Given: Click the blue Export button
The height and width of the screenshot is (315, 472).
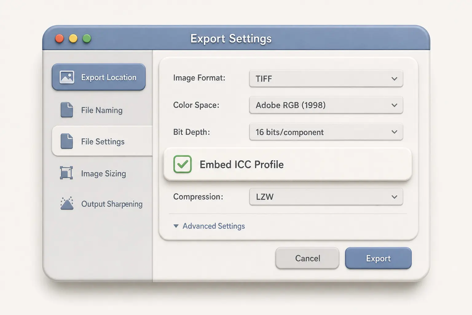Looking at the screenshot, I should pyautogui.click(x=378, y=258).
